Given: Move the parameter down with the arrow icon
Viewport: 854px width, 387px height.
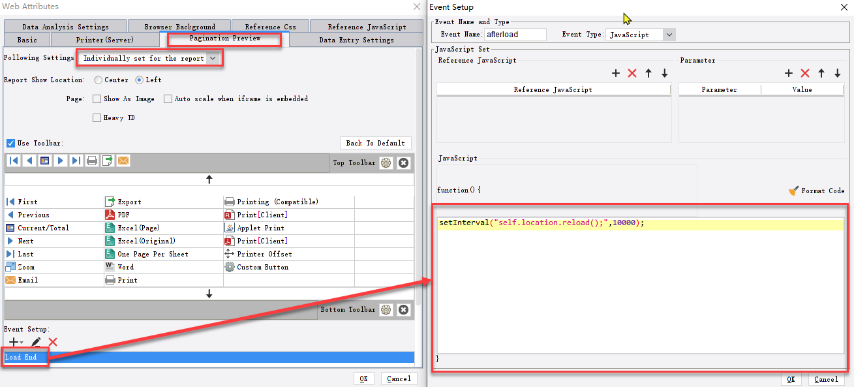Looking at the screenshot, I should 838,74.
